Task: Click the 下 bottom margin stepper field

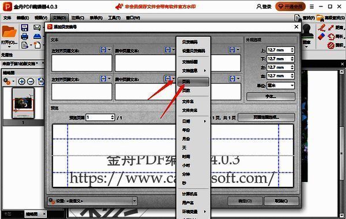Action: pyautogui.click(x=281, y=59)
